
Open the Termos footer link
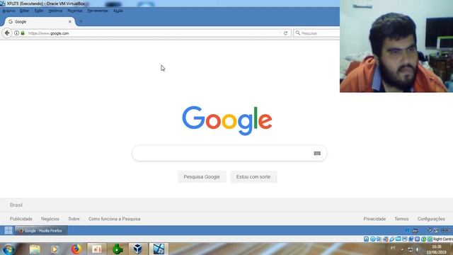click(x=401, y=219)
